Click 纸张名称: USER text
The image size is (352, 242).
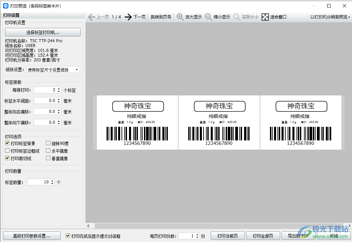20,46
